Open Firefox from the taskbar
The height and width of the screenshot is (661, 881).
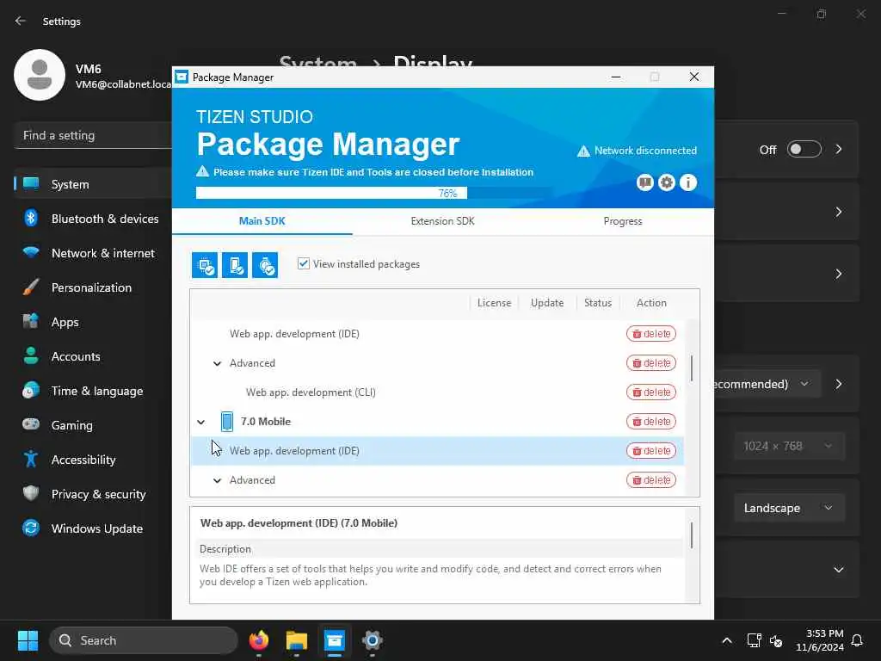pyautogui.click(x=259, y=640)
